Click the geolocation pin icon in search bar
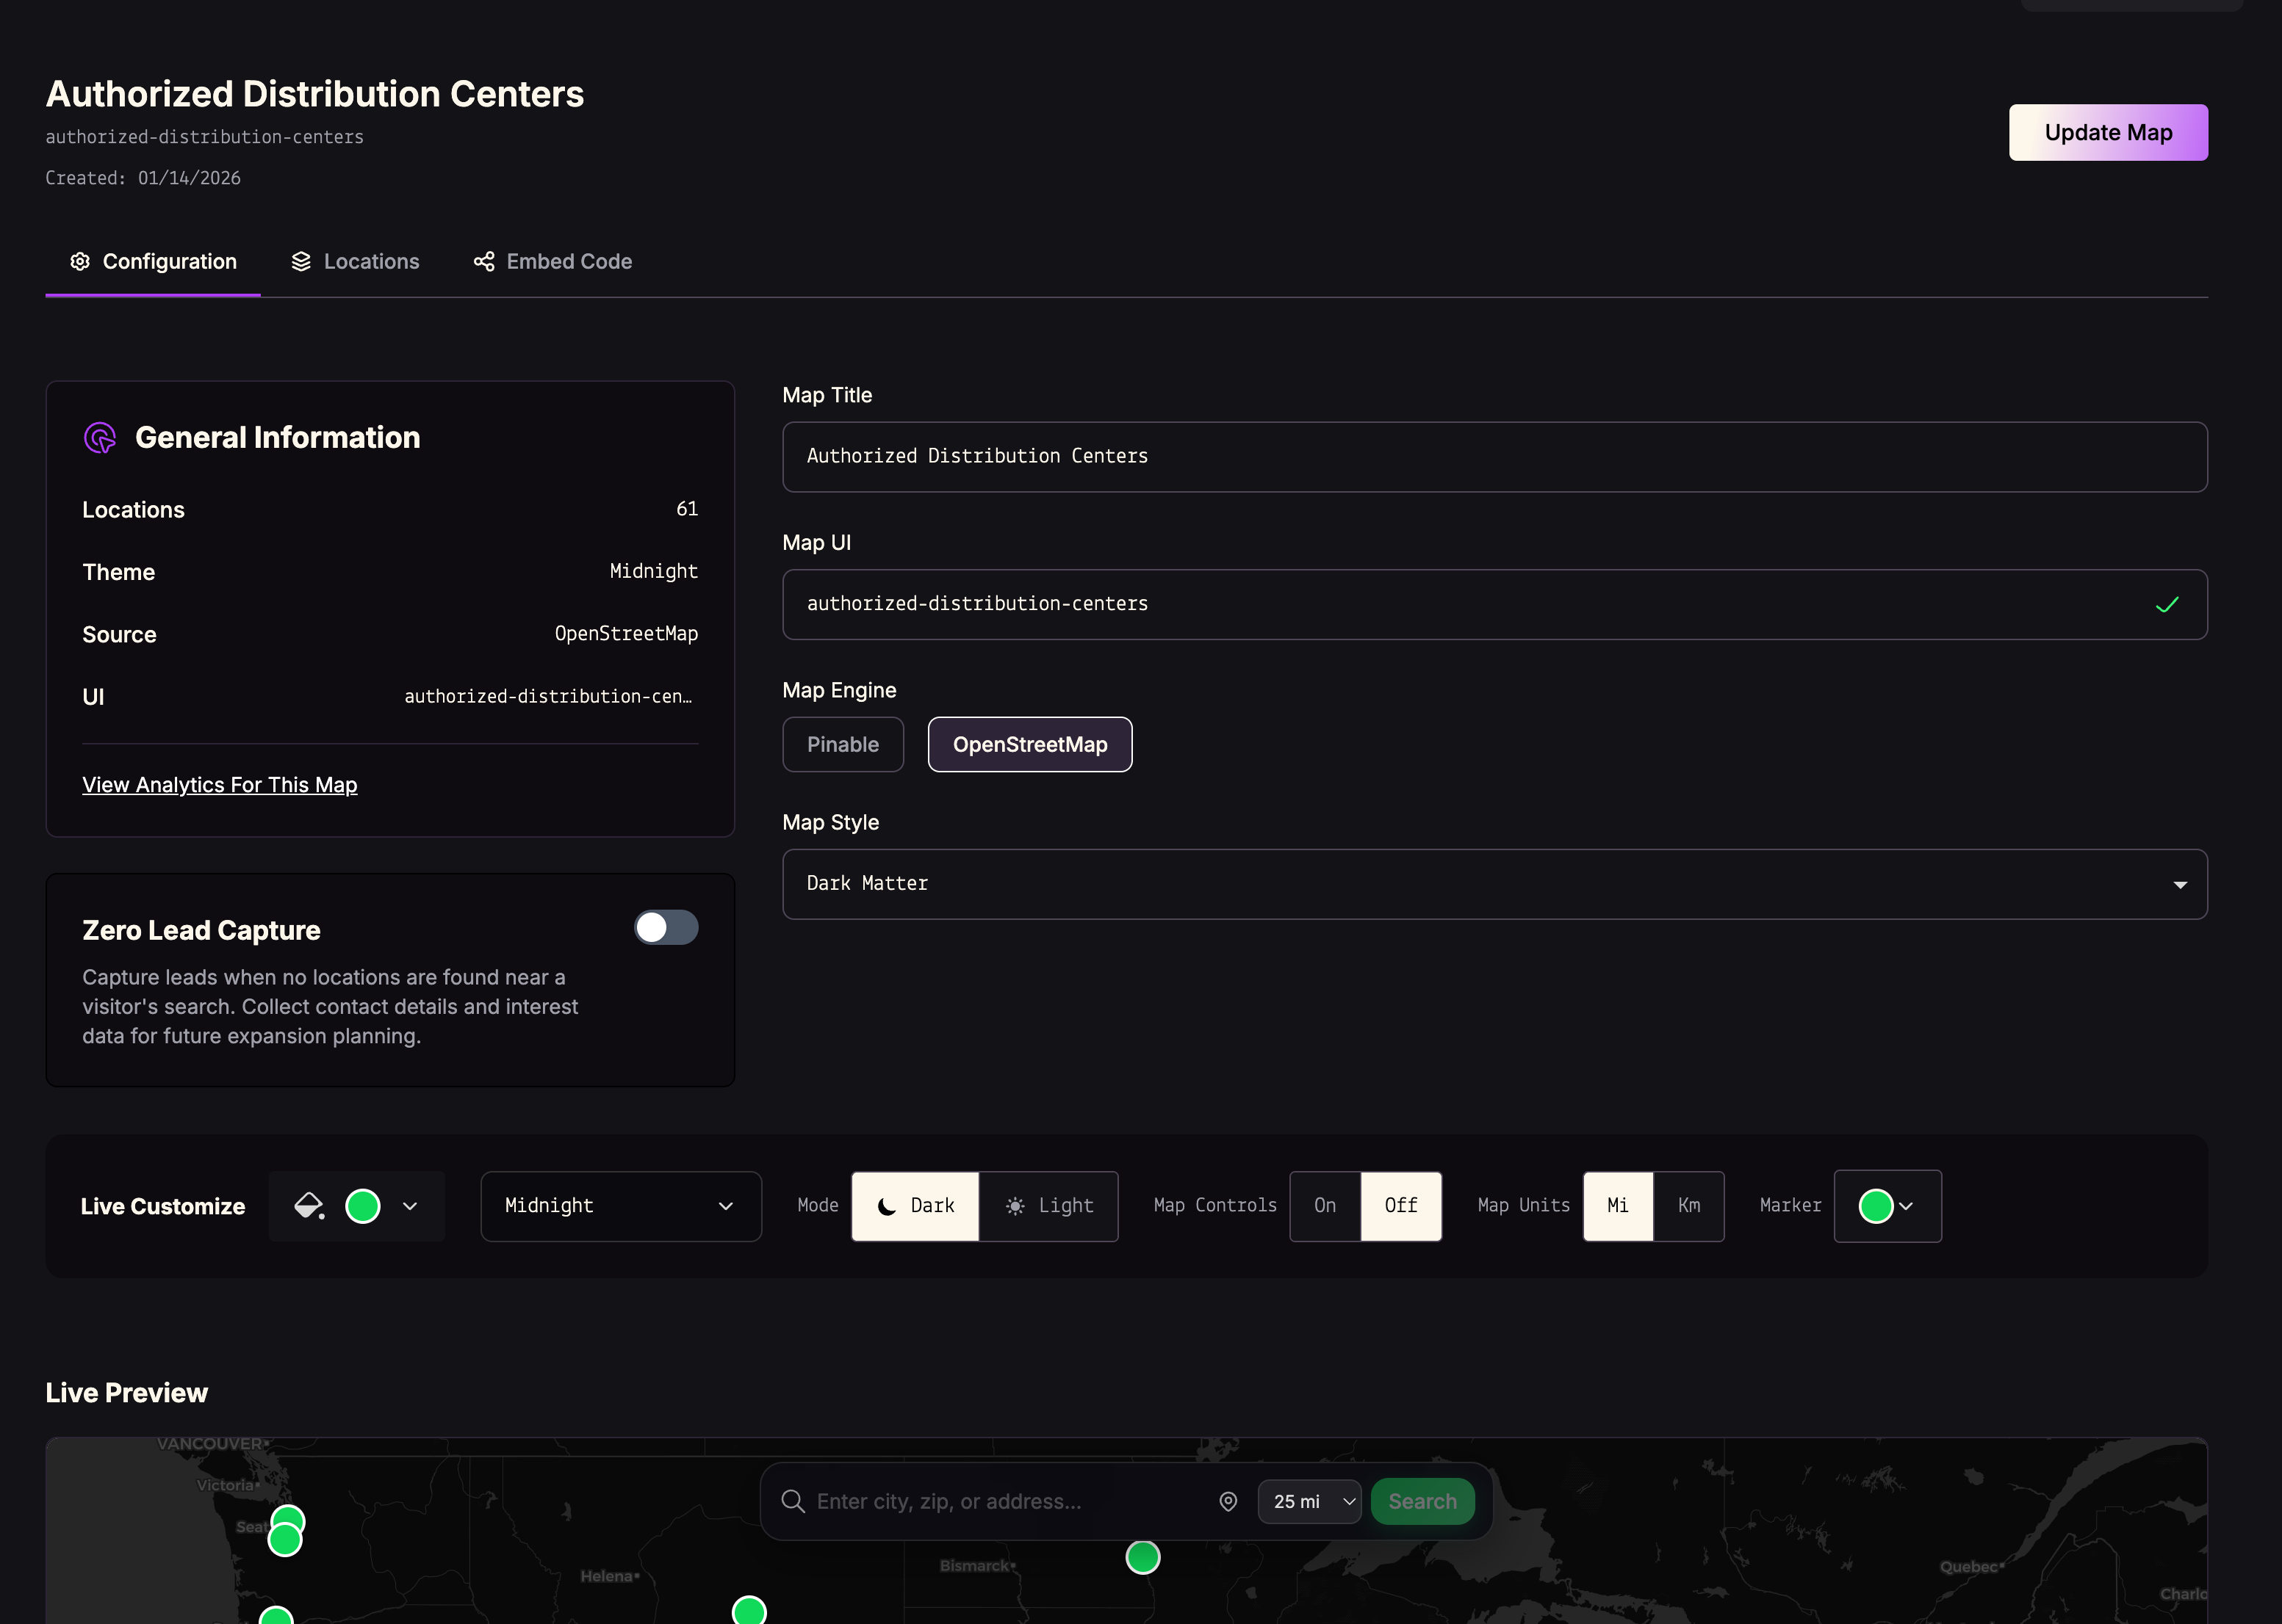This screenshot has width=2282, height=1624. 1228,1501
